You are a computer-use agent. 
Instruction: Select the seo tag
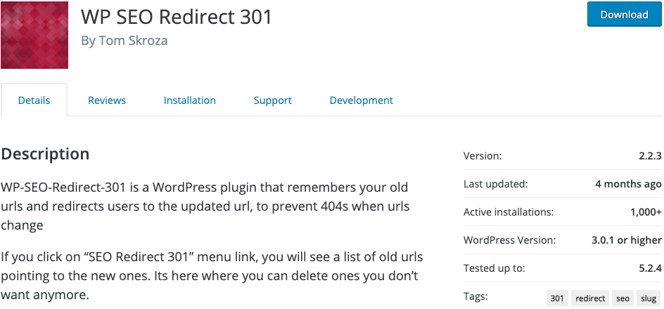[x=622, y=298]
